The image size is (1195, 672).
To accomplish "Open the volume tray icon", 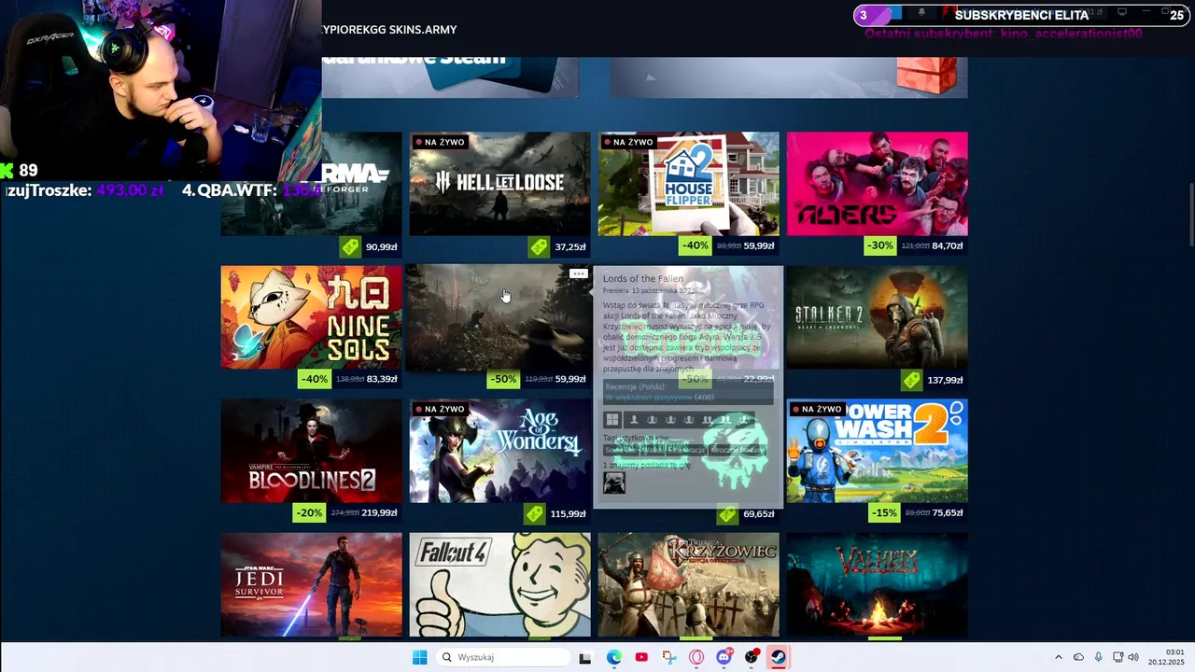I will 1133,658.
